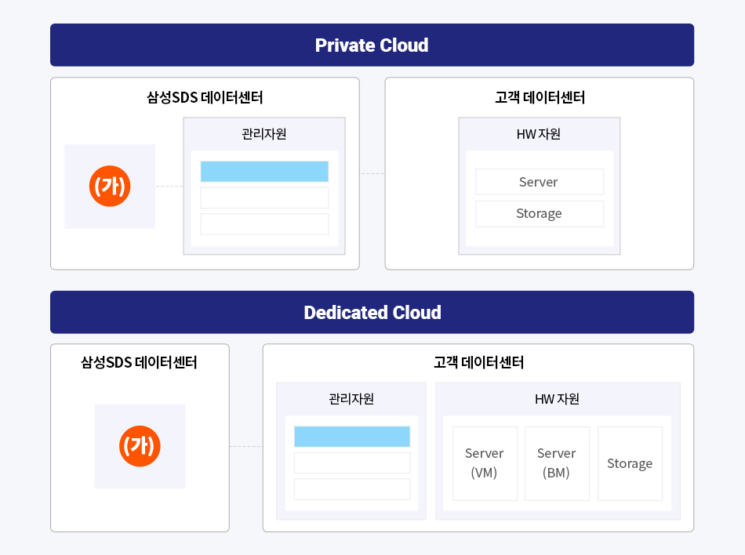Click the Storage box in Dedicated Cloud

click(x=630, y=463)
